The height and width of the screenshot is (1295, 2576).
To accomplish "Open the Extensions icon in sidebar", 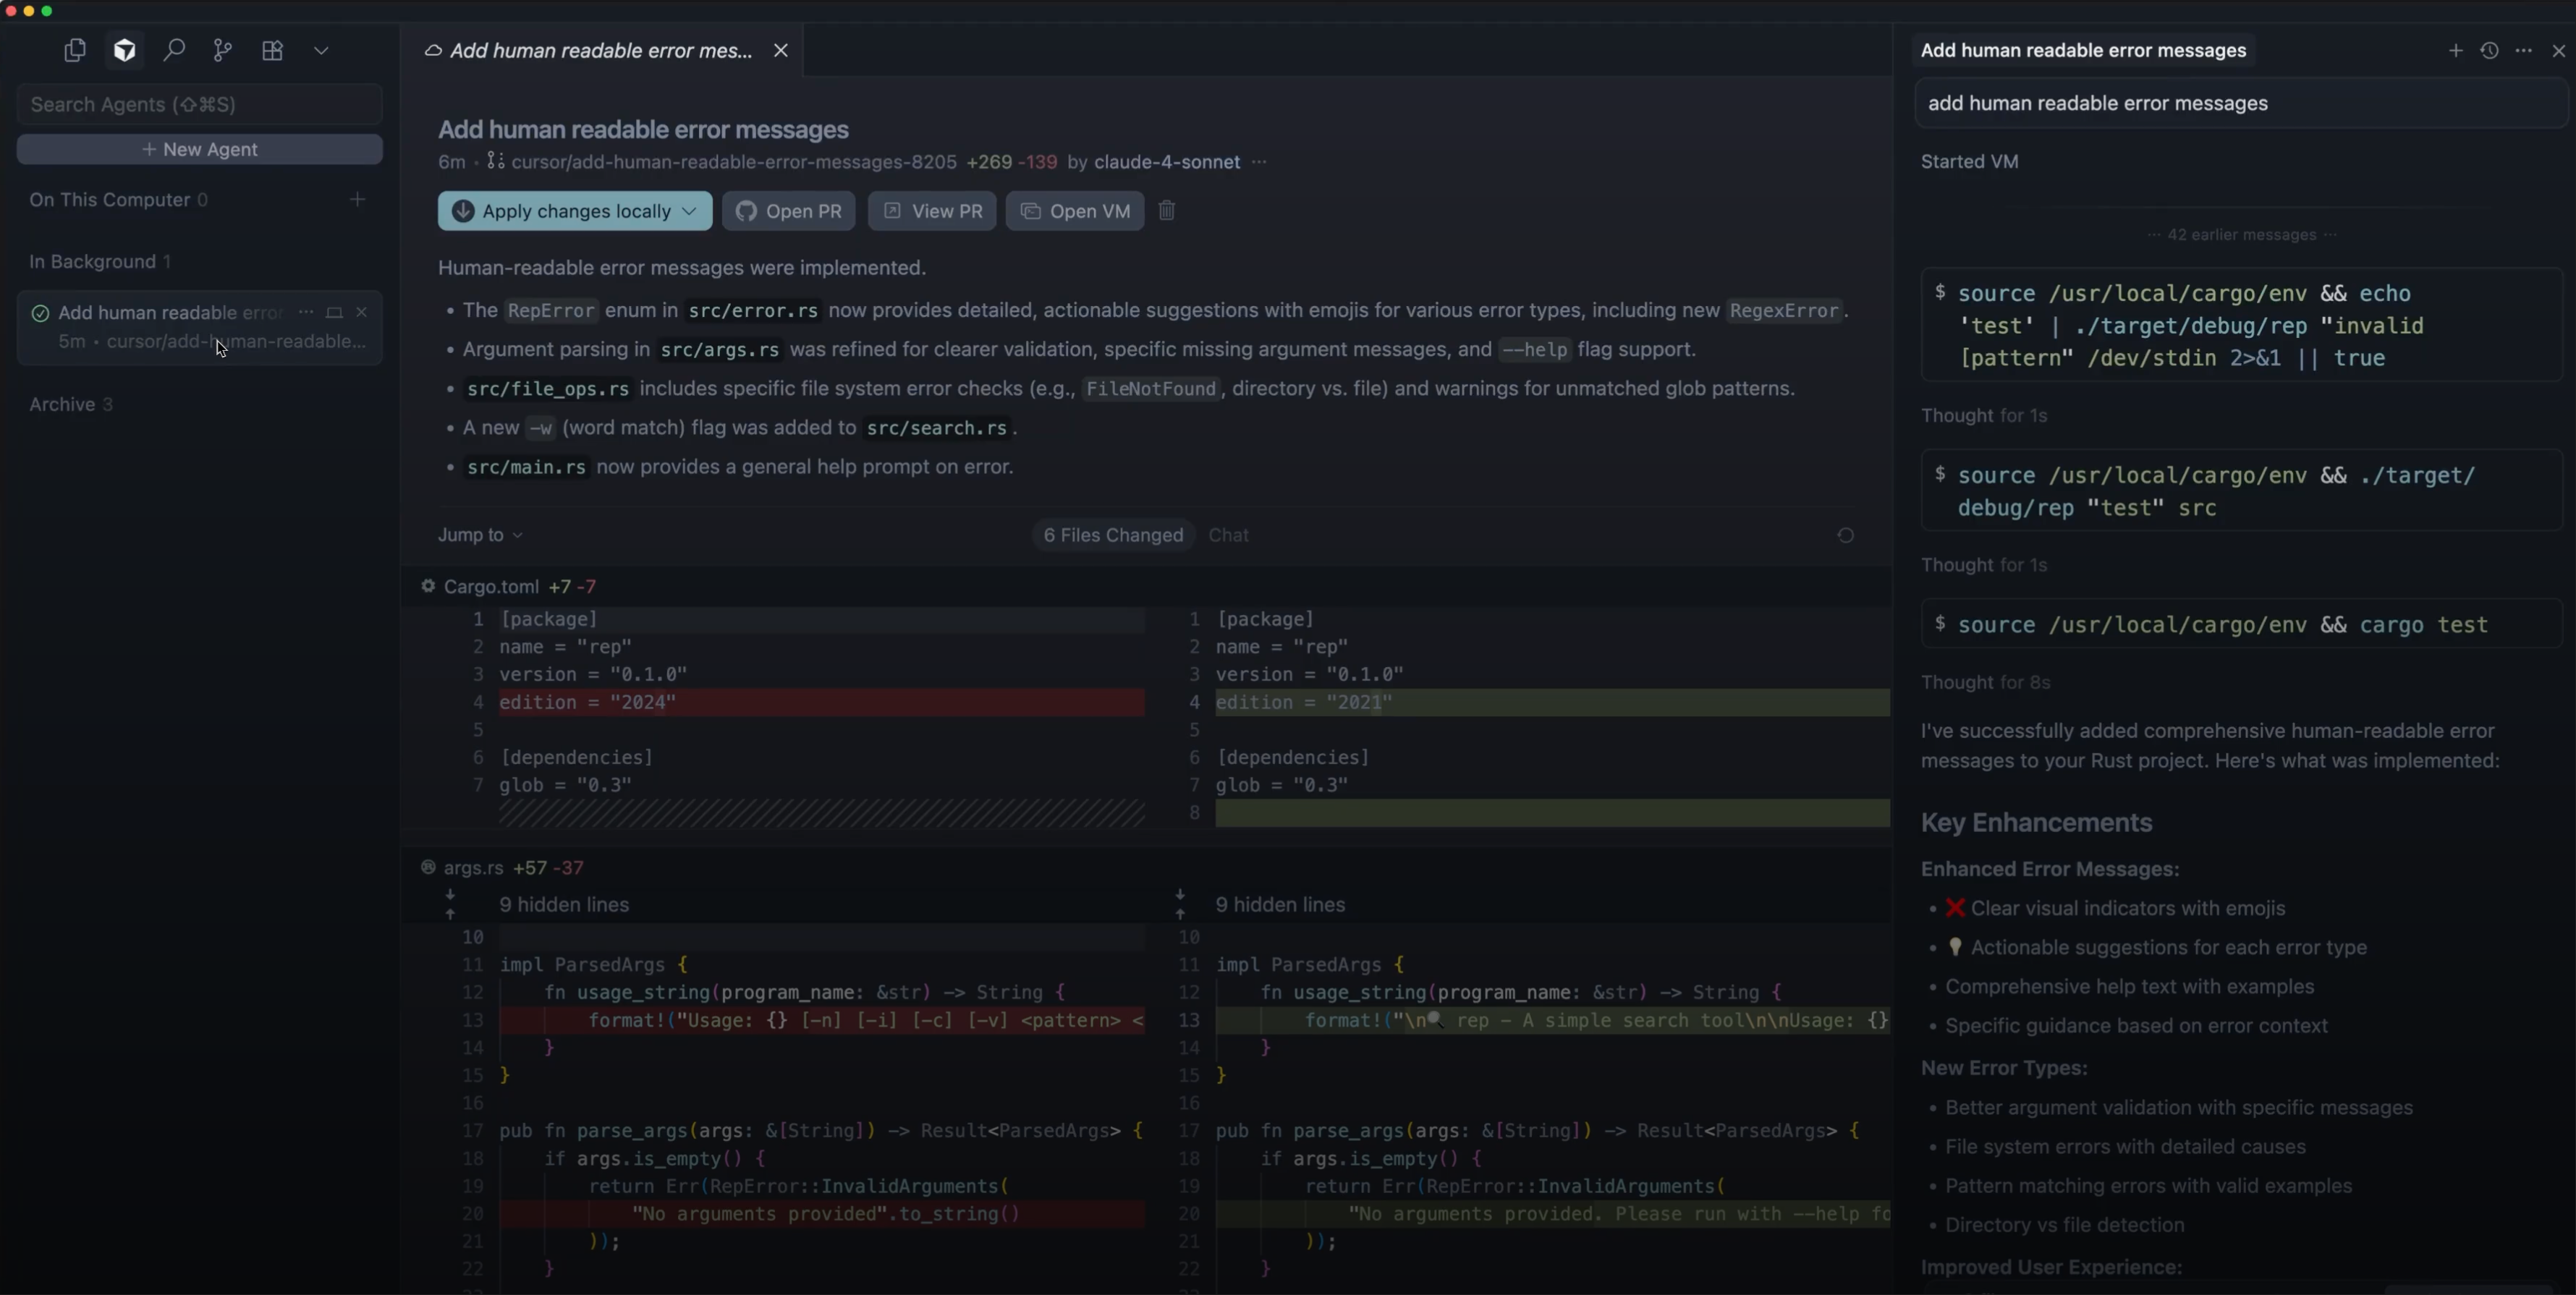I will click(272, 50).
